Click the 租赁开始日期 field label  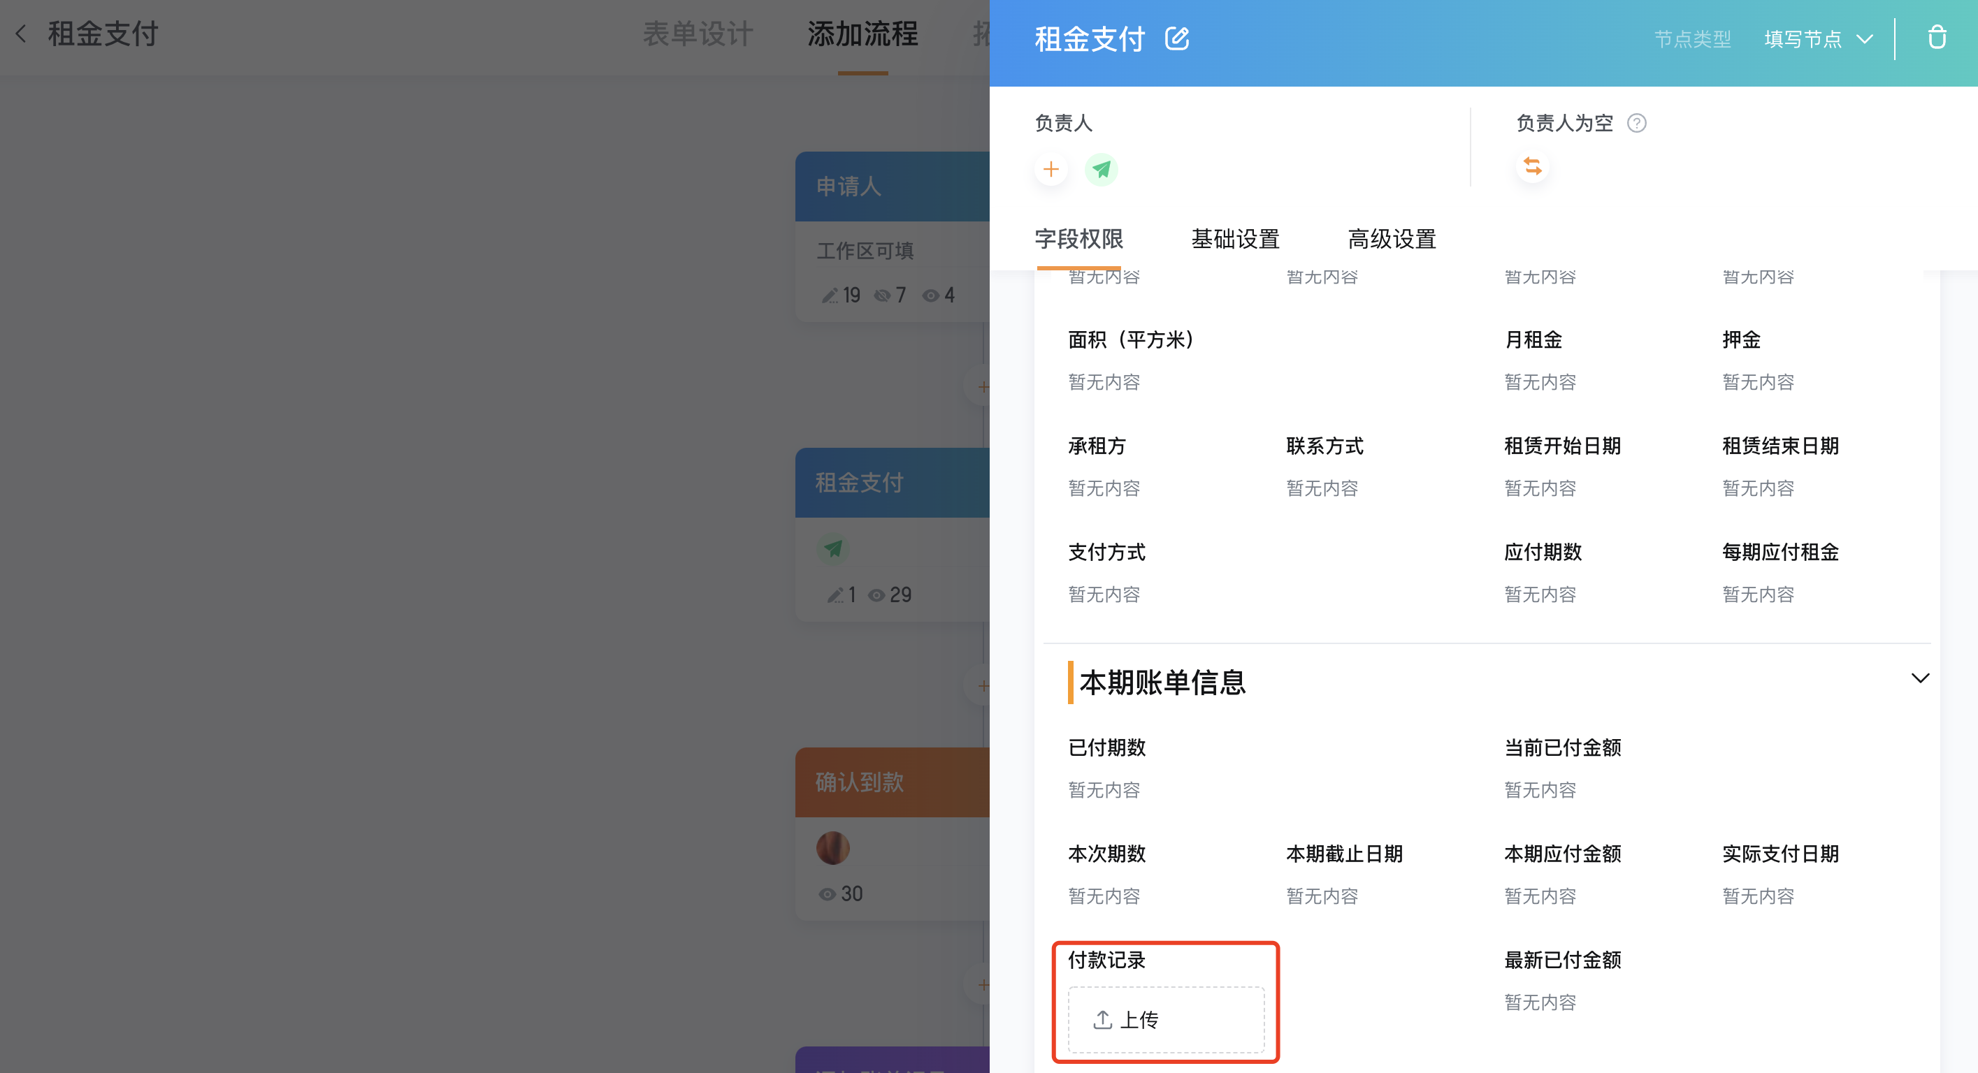click(1563, 446)
